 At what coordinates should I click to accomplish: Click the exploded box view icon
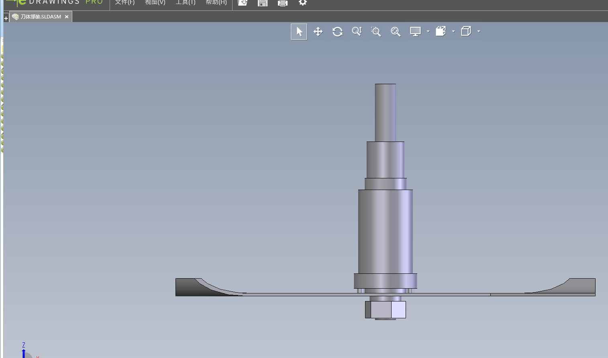point(441,31)
